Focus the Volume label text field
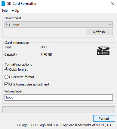Image resolution: width=117 pixels, height=129 pixels. click(x=59, y=97)
